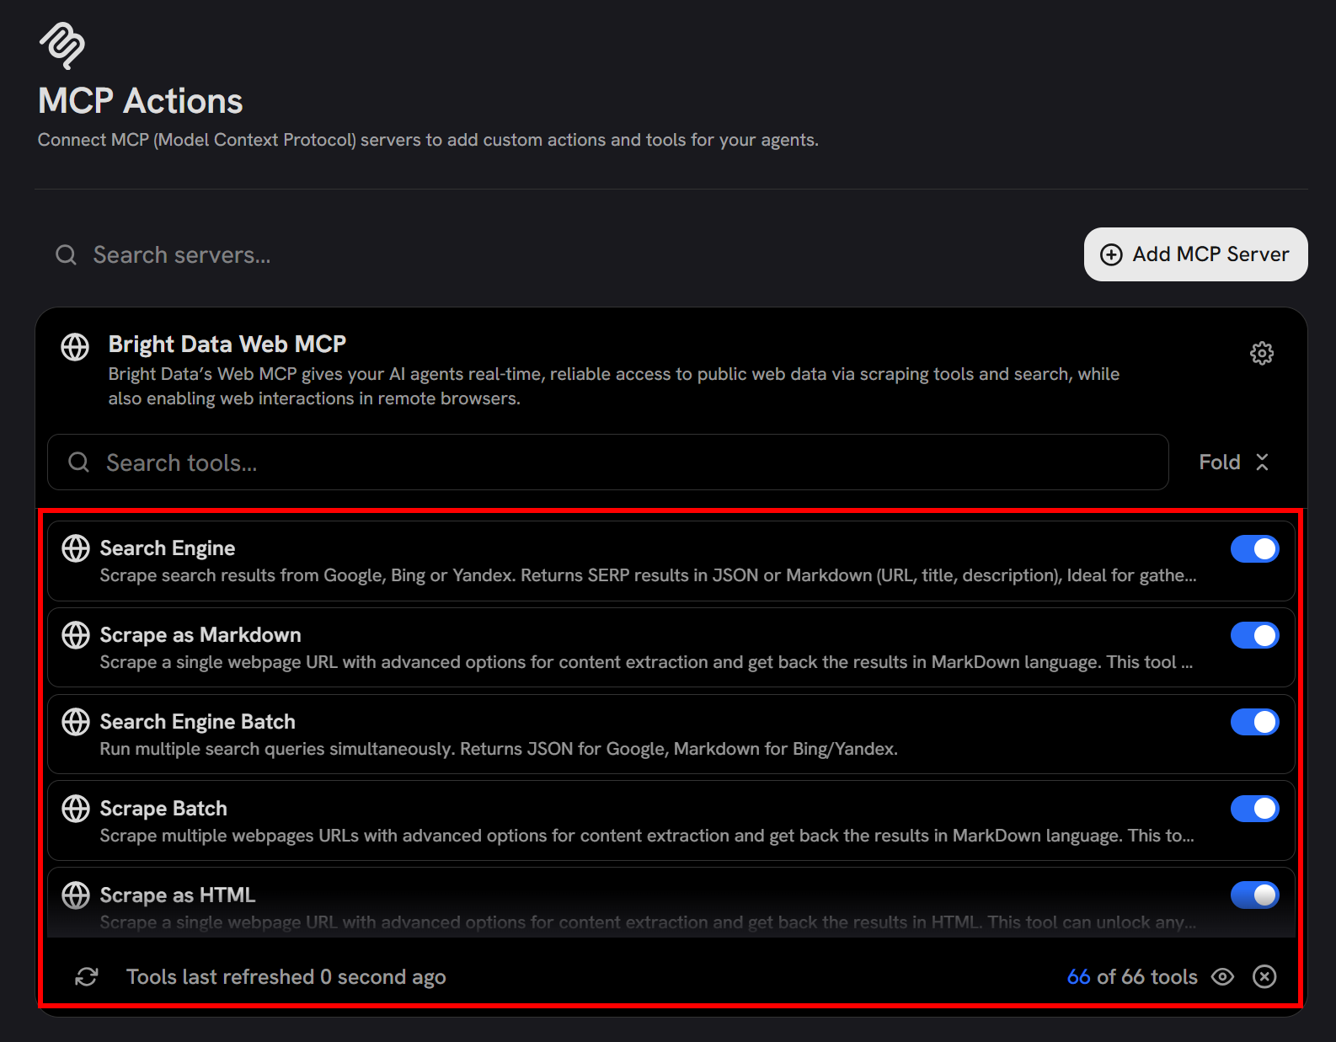This screenshot has width=1336, height=1042.
Task: Turn off the Scrape as Markdown toggle
Action: click(1255, 636)
